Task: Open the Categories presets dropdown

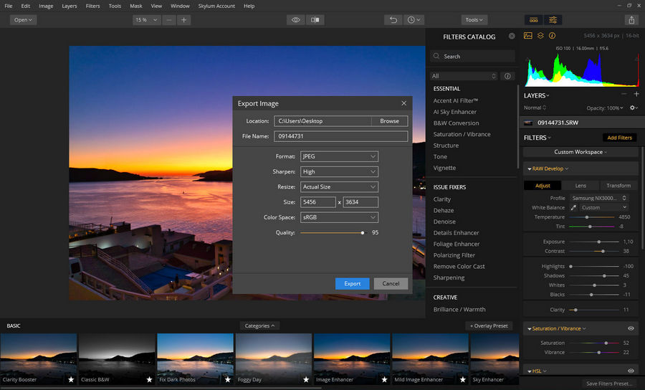Action: (x=259, y=325)
